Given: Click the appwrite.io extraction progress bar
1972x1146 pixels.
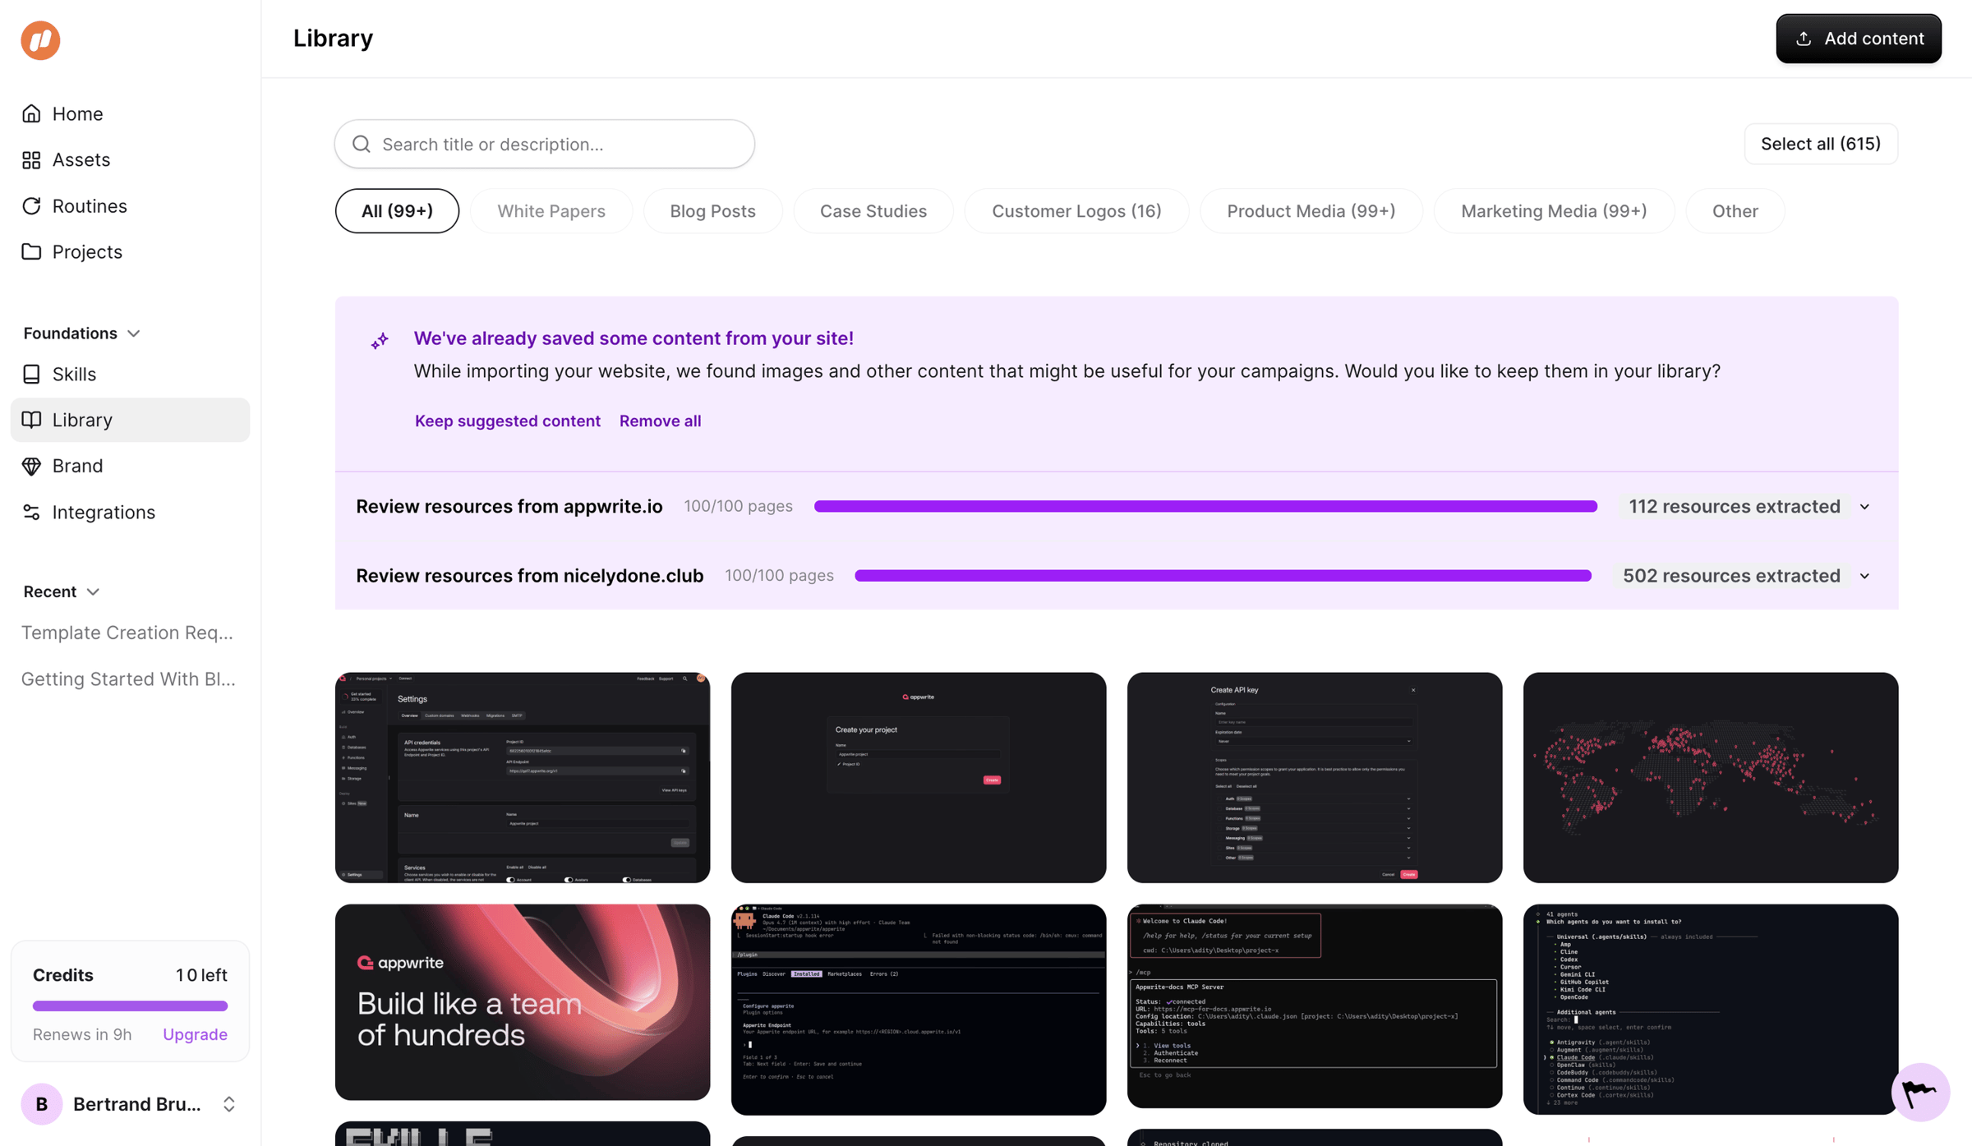Looking at the screenshot, I should pos(1205,507).
